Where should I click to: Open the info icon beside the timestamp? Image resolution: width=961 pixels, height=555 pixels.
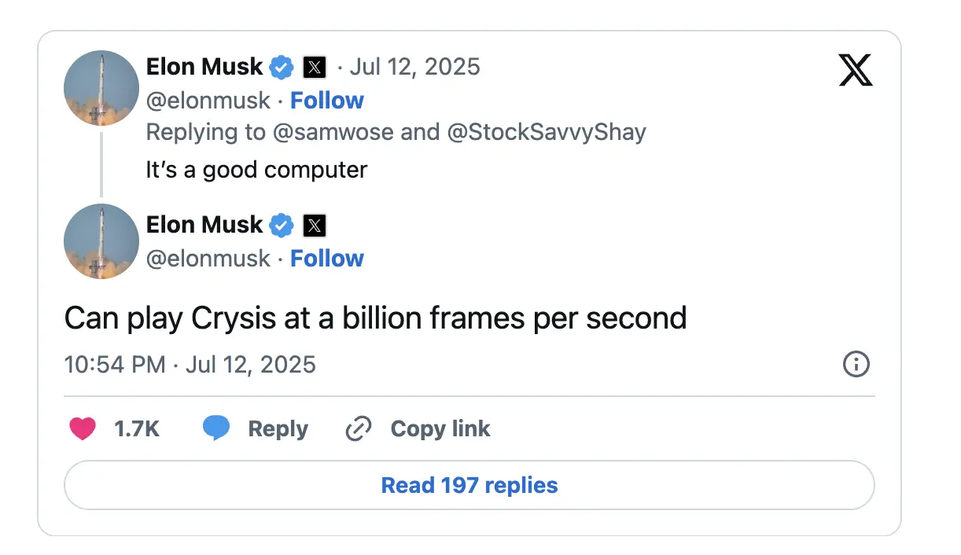click(856, 364)
